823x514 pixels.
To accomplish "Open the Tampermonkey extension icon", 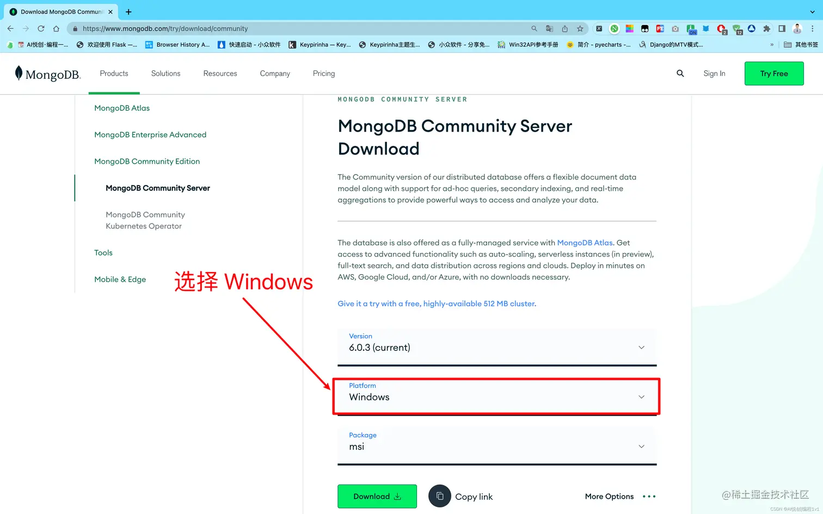I will [644, 28].
